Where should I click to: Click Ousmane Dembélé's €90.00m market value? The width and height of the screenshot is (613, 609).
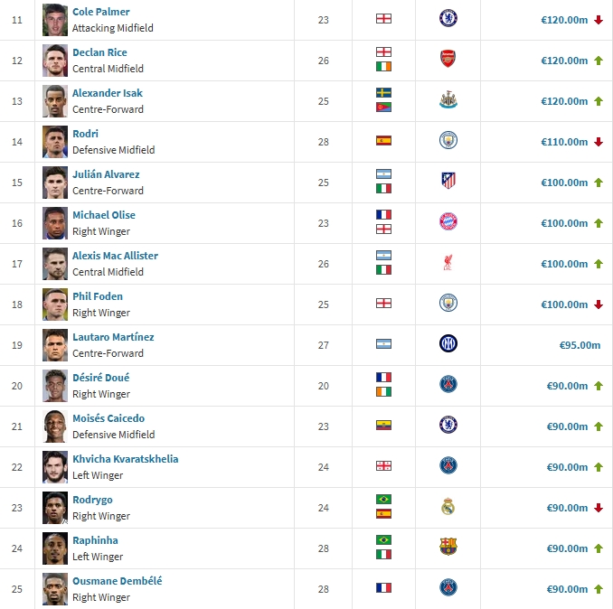(567, 589)
